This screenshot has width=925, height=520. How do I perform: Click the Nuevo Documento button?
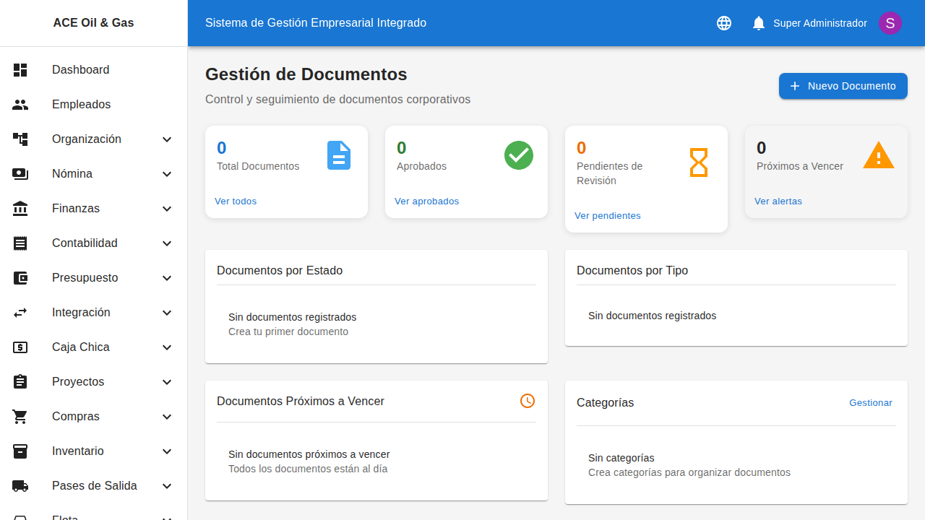point(843,86)
